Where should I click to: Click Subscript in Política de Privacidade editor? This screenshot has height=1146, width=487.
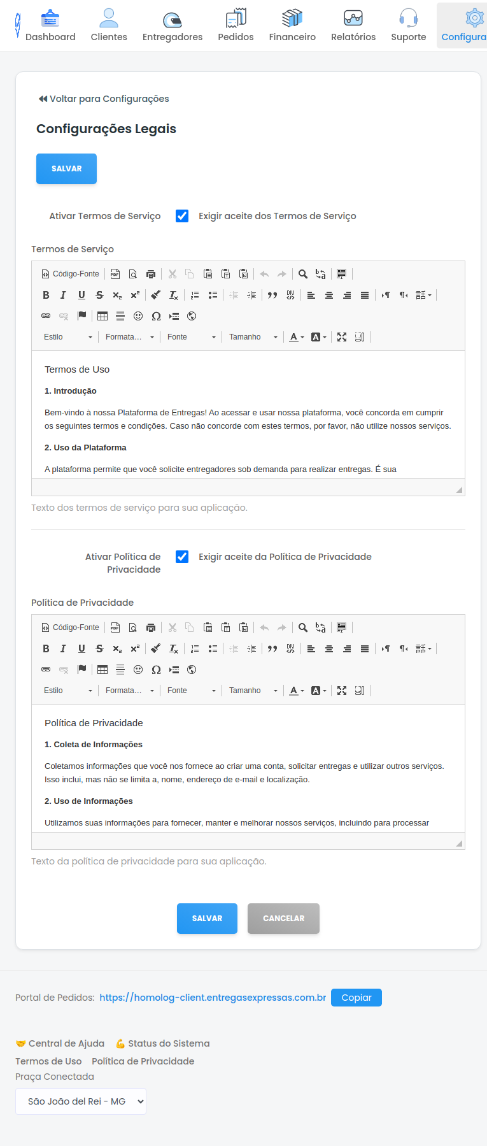click(117, 648)
